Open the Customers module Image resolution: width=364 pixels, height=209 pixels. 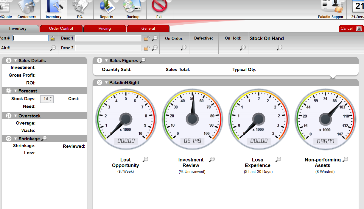pyautogui.click(x=27, y=10)
